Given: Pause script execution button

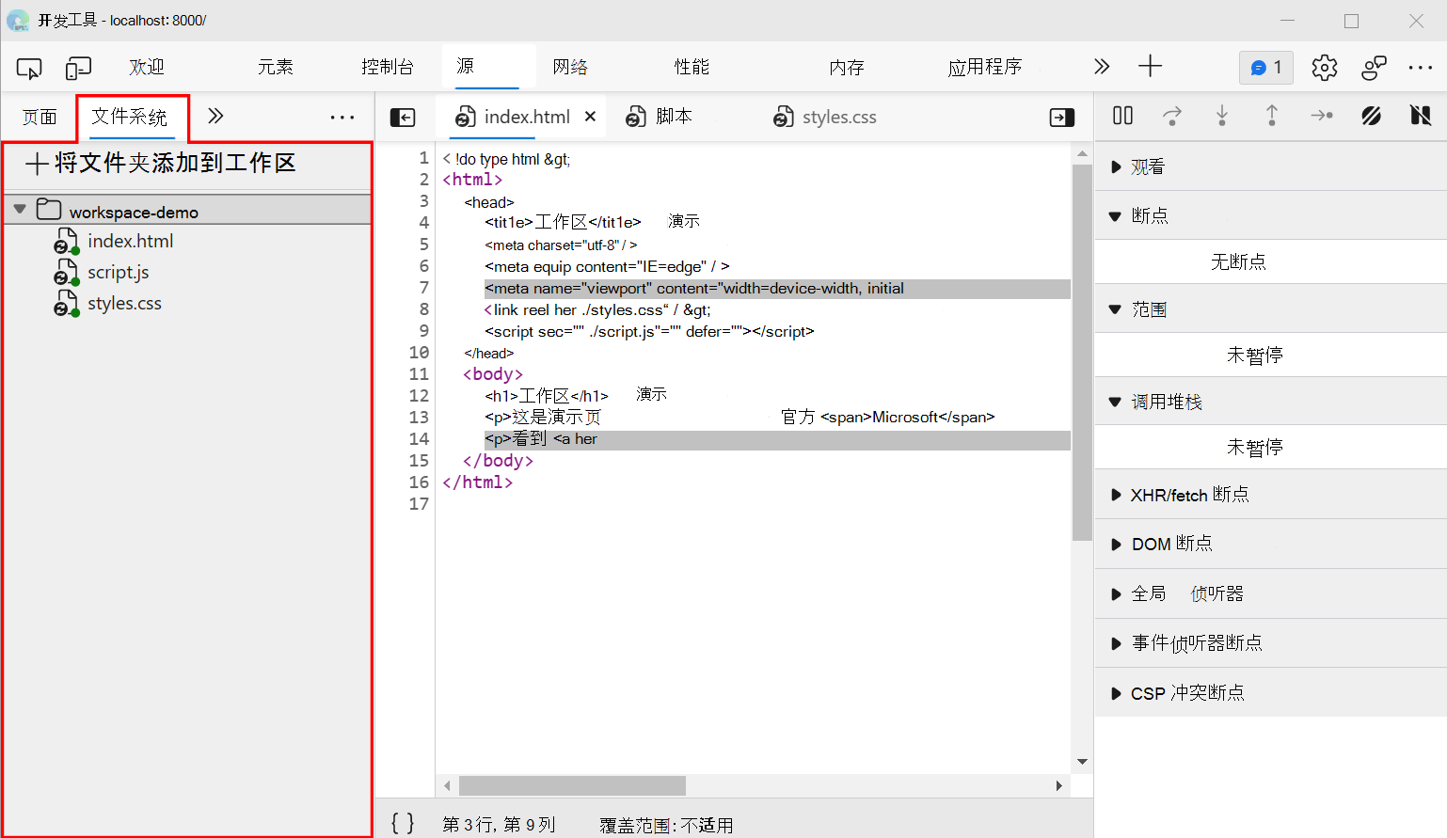Looking at the screenshot, I should [1122, 116].
